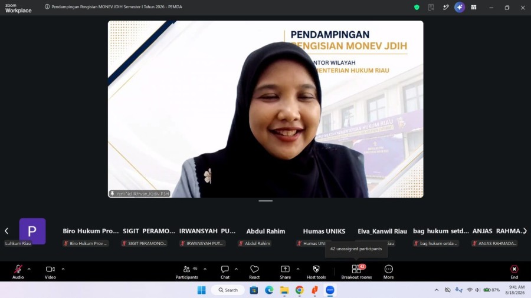Viewport: 531px width, 298px height.
Task: Open the Microsoft Store taskbar icon
Action: pyautogui.click(x=254, y=290)
